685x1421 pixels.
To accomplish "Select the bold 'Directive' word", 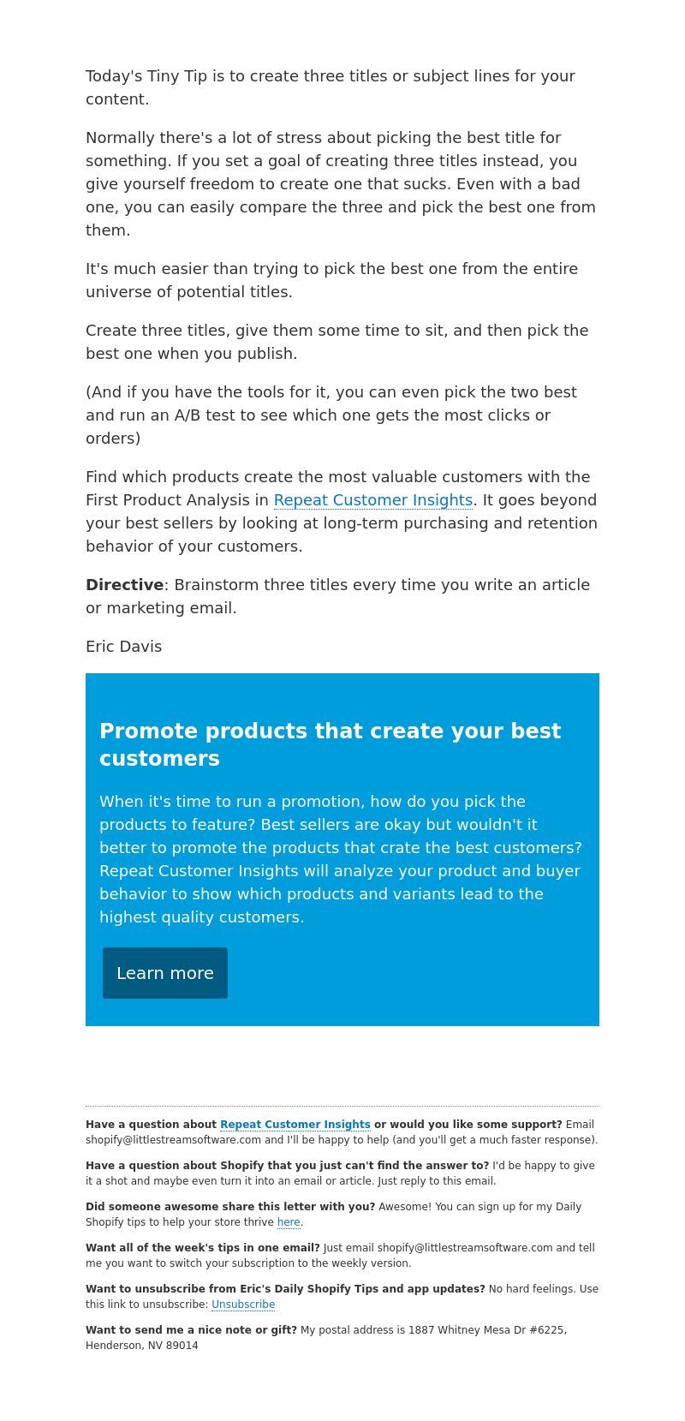I will [125, 585].
